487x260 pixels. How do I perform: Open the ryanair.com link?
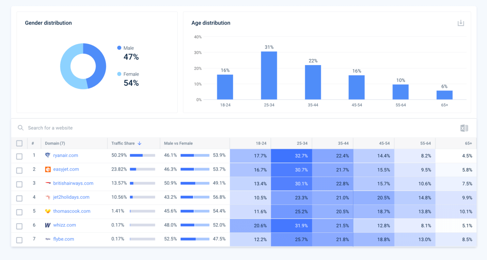click(65, 155)
